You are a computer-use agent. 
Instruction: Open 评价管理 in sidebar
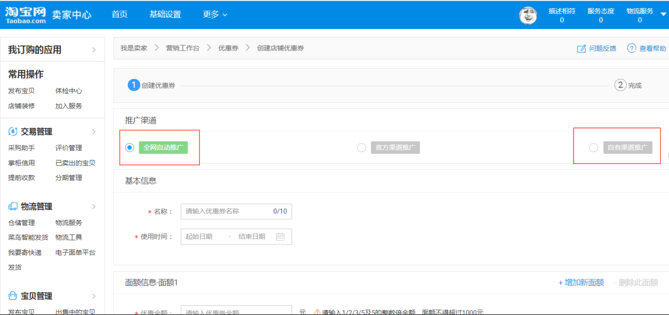tap(68, 148)
